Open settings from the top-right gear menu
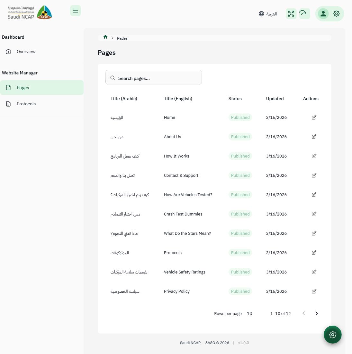 pos(336,14)
